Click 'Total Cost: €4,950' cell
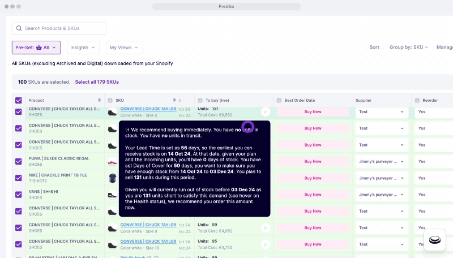 point(215,231)
